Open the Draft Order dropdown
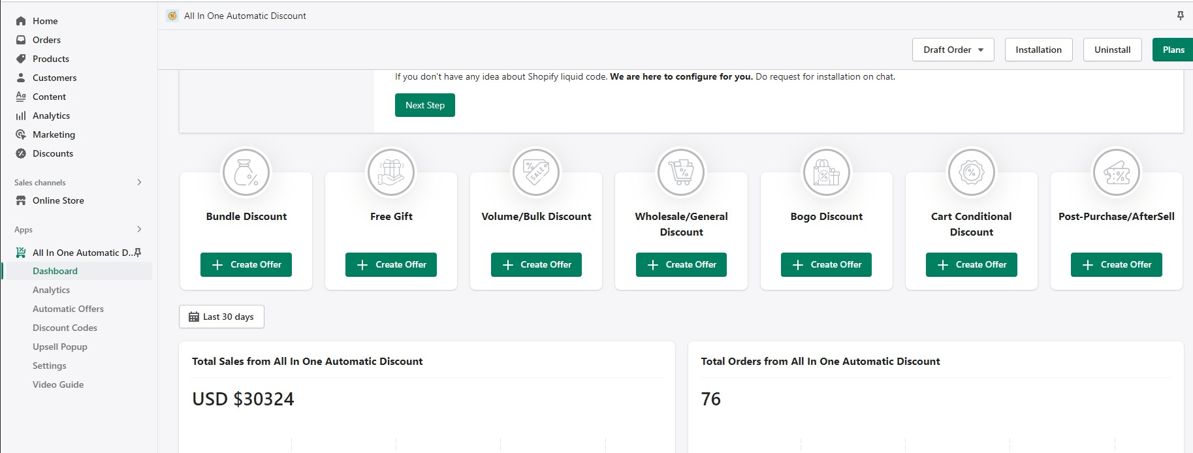The height and width of the screenshot is (453, 1193). click(953, 50)
